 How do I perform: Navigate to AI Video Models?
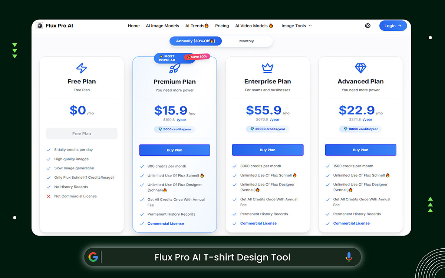pyautogui.click(x=251, y=26)
